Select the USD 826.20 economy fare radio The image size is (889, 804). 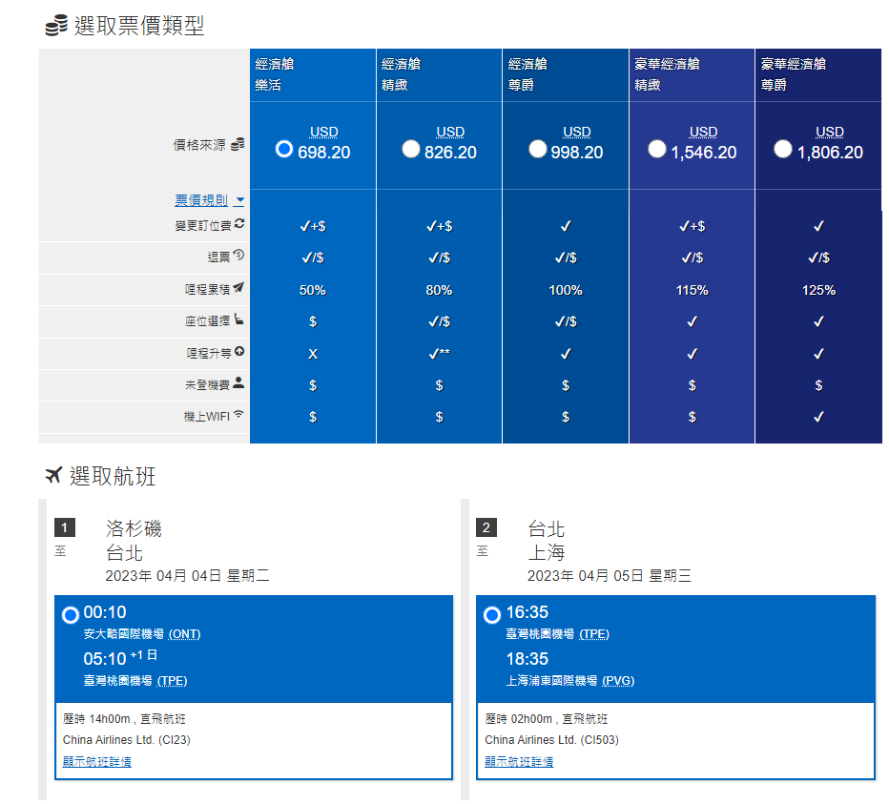[411, 149]
